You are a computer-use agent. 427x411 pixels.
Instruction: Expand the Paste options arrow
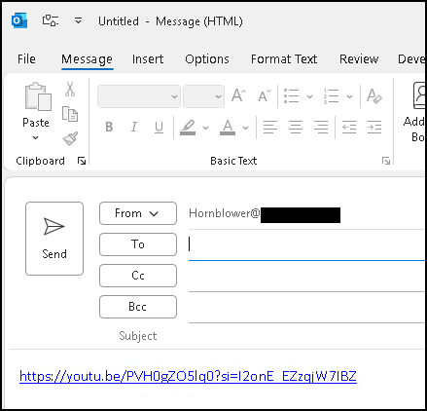(x=36, y=137)
